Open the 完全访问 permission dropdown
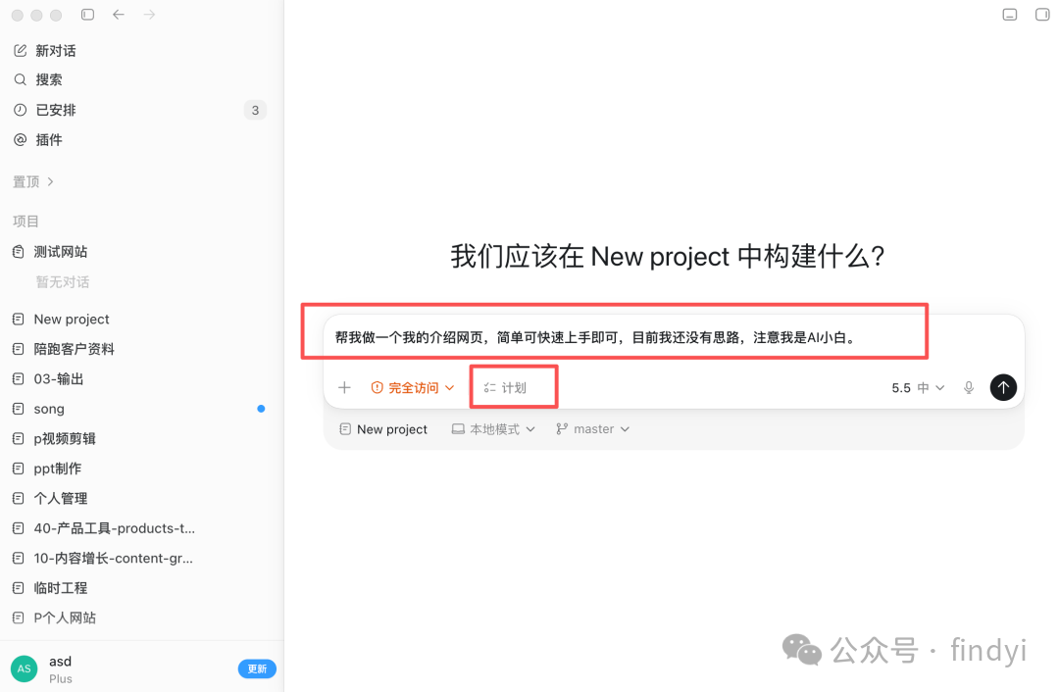Image resolution: width=1059 pixels, height=692 pixels. pyautogui.click(x=412, y=387)
